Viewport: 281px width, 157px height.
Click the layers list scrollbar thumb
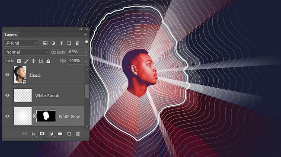tap(87, 91)
